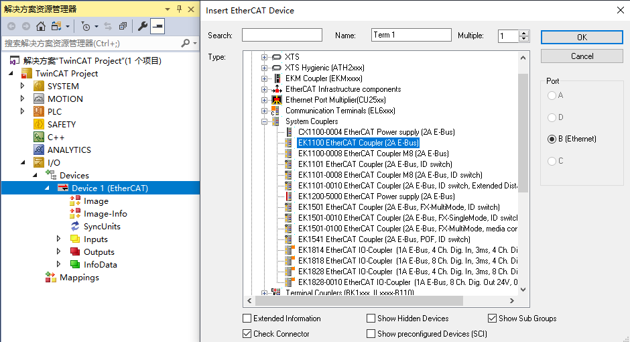This screenshot has height=342, width=630.
Task: Expand the EKM Coupler (EKMxxxx) group
Action: [264, 78]
